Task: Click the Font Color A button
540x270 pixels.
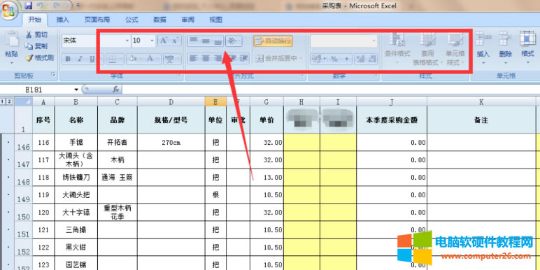Action: click(x=150, y=59)
